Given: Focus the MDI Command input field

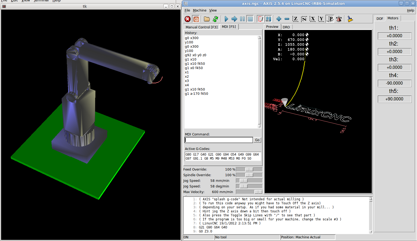Looking at the screenshot, I should click(x=219, y=140).
